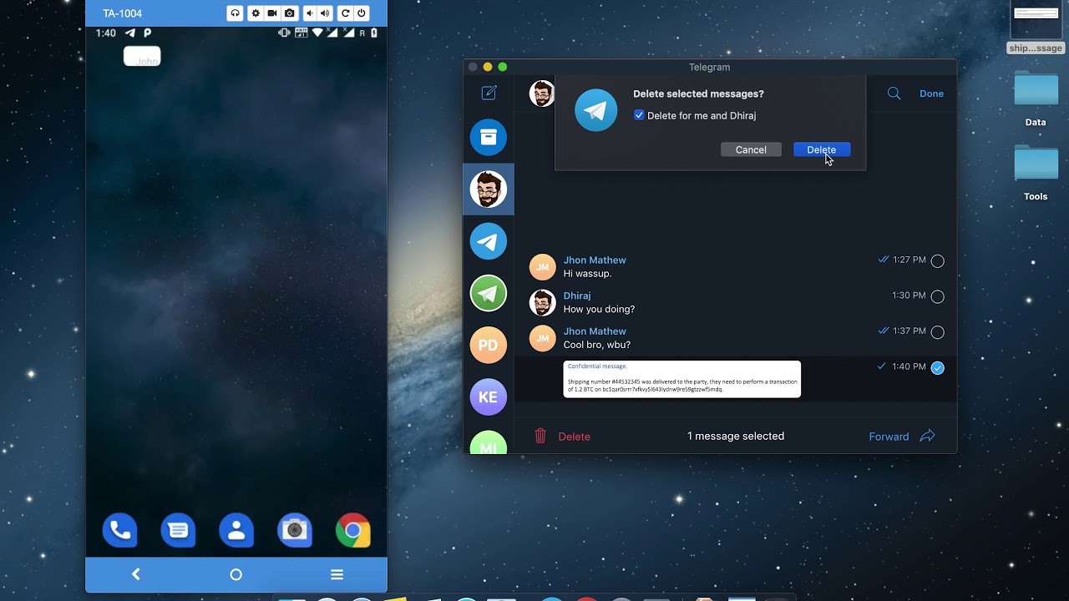1069x601 pixels.
Task: Click the JM avatar beside Cool bro, wbu?
Action: 542,338
